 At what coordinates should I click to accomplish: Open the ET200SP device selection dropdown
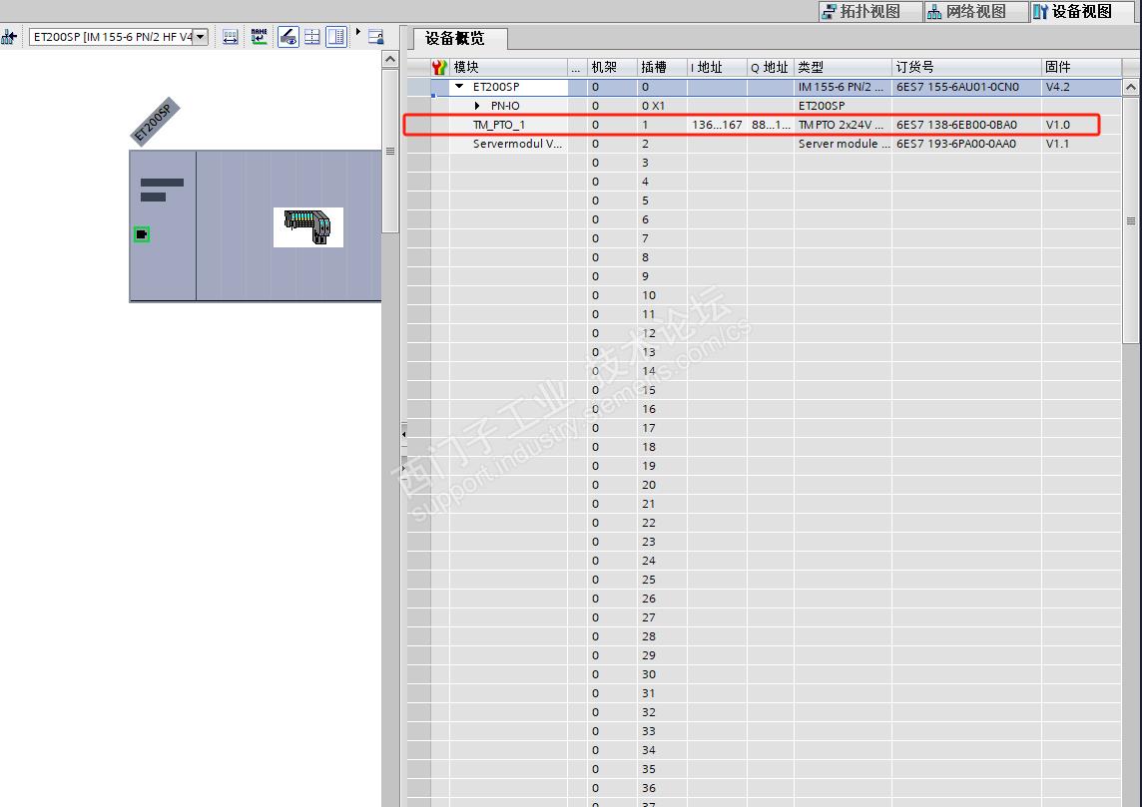[201, 36]
